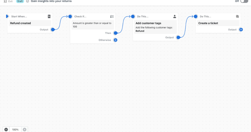
Task: Zoom in using the plus button
Action: (x=24, y=130)
